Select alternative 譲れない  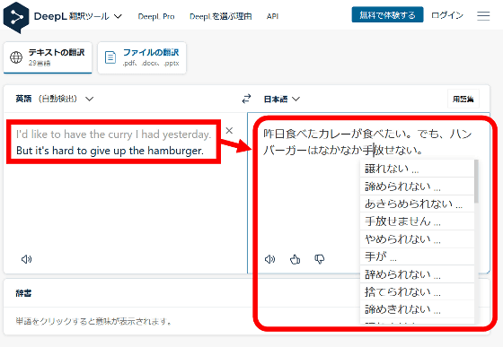tap(417, 169)
